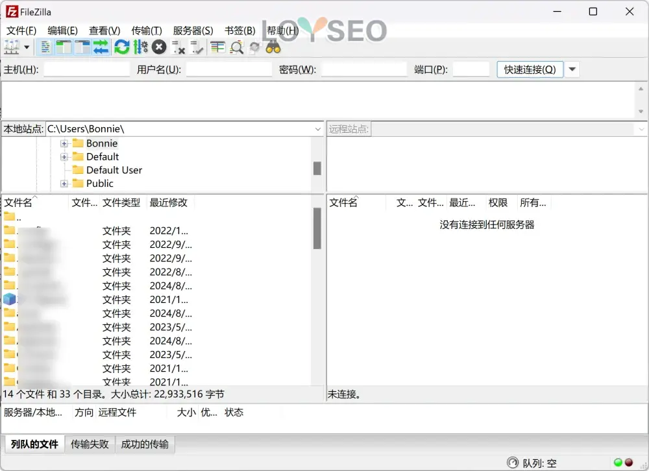Select the Default User folder
The width and height of the screenshot is (649, 471).
coord(114,170)
